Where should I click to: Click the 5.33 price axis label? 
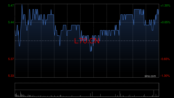tap(11, 76)
